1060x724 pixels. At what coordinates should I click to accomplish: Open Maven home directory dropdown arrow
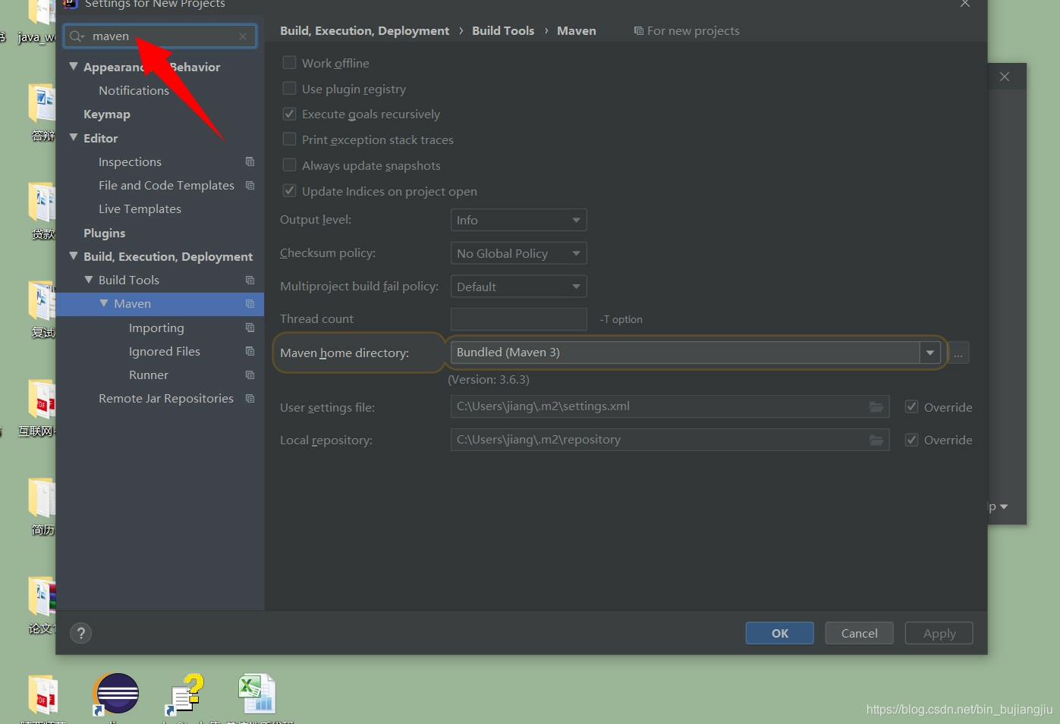coord(929,353)
